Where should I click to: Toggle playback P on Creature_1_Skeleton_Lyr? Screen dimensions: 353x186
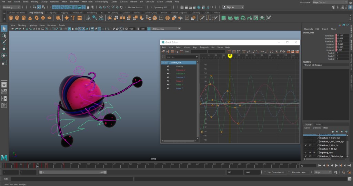(x=310, y=156)
